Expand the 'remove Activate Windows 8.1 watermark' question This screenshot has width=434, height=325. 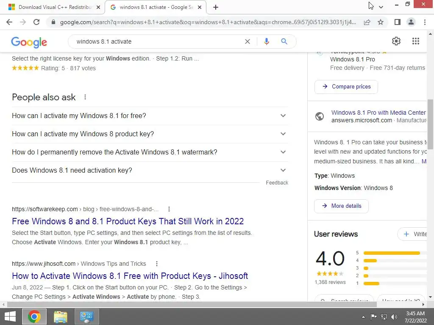coord(150,152)
